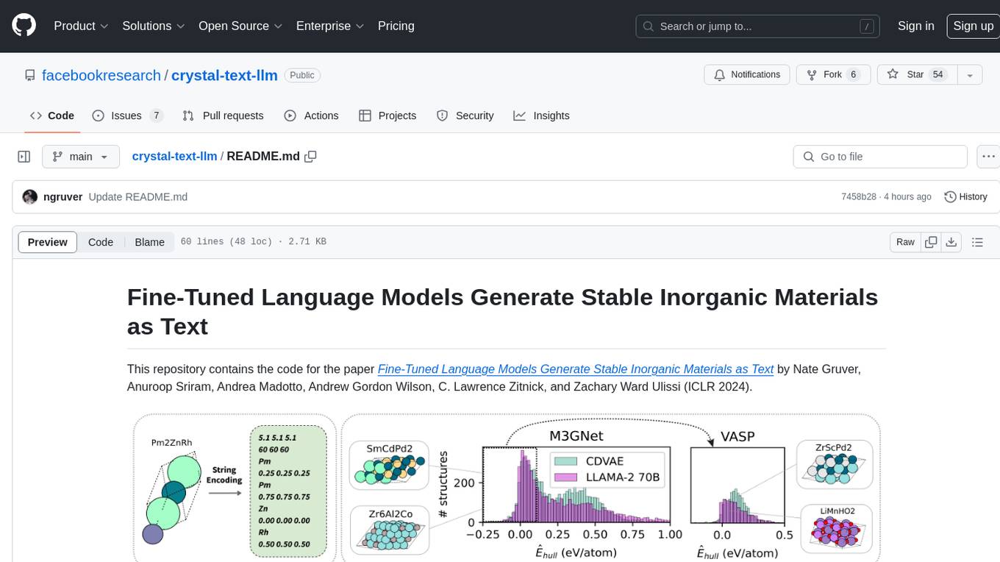Open the document outline icon
Screen dimensions: 1000x562
pyautogui.click(x=977, y=242)
